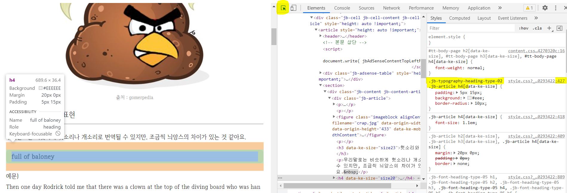This screenshot has width=567, height=193.
Task: Show more DevTools panel tabs
Action: [500, 8]
